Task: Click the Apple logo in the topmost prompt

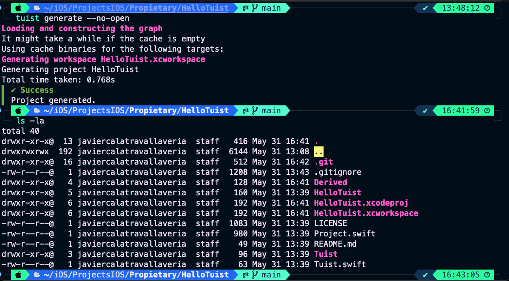Action: coord(18,8)
